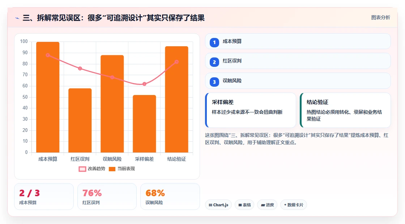Click the number 1 badge for 成本预算

(214, 42)
